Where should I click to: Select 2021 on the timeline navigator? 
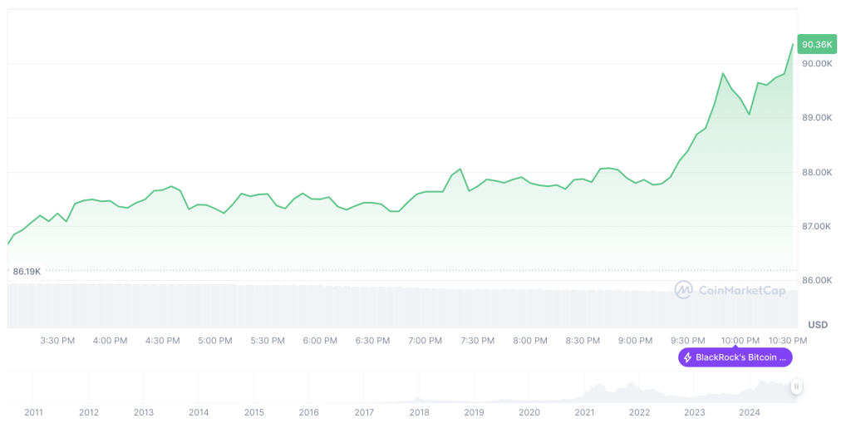[584, 412]
